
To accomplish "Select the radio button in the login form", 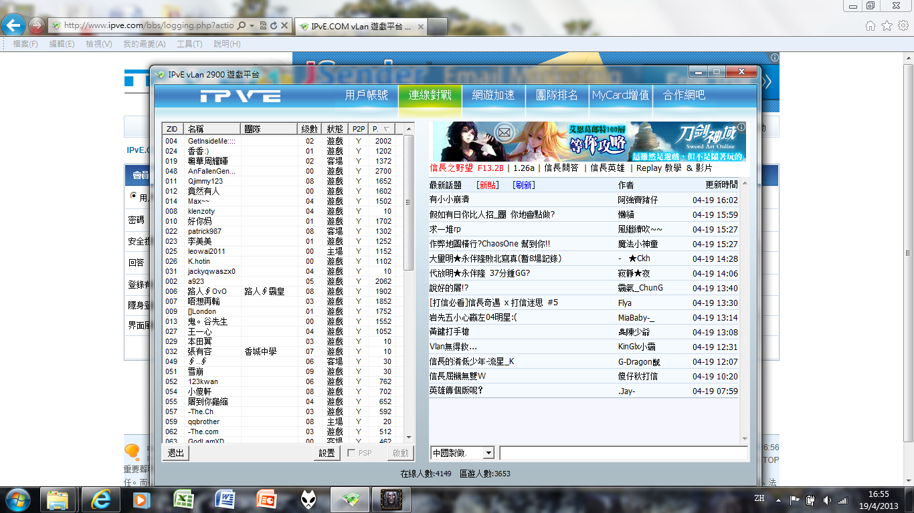I will click(x=133, y=196).
